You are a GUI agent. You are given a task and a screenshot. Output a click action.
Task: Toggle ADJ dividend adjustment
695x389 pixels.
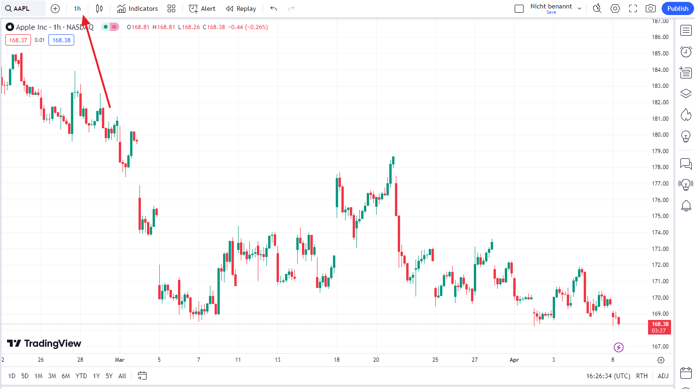(x=663, y=376)
